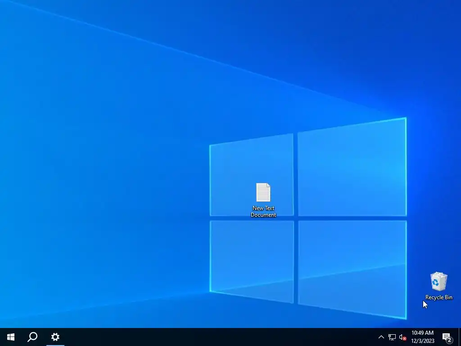Select the Recycle Bin desktop icon
461x346 pixels.
point(438,282)
